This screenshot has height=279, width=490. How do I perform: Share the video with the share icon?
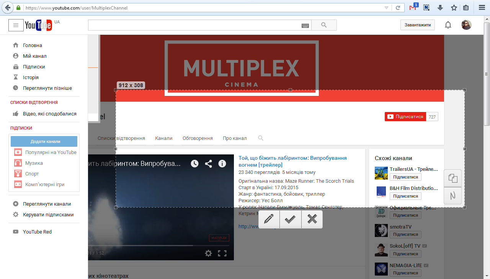(208, 164)
